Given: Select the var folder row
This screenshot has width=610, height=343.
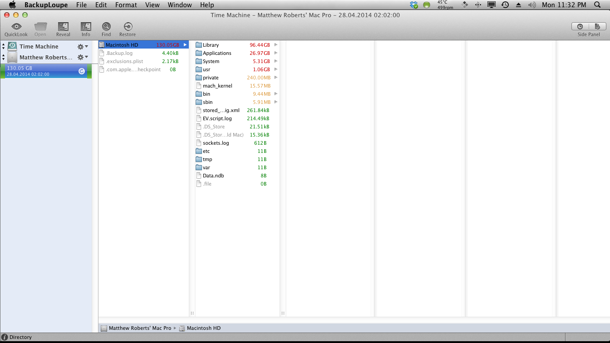Looking at the screenshot, I should pyautogui.click(x=237, y=167).
